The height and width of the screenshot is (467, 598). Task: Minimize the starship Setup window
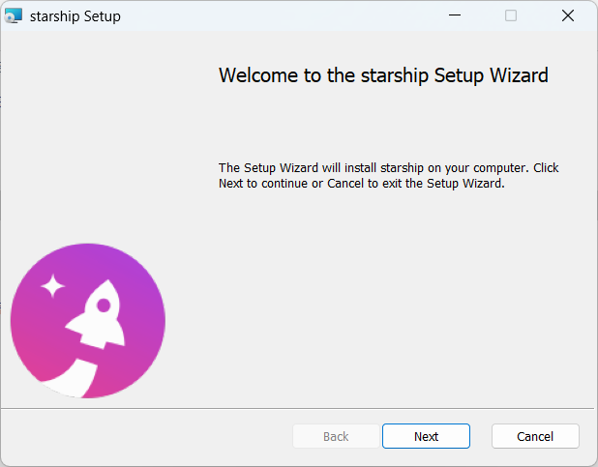455,15
